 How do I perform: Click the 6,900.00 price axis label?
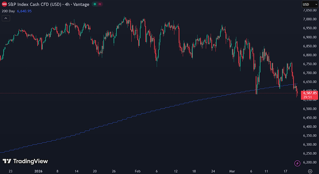(310, 37)
